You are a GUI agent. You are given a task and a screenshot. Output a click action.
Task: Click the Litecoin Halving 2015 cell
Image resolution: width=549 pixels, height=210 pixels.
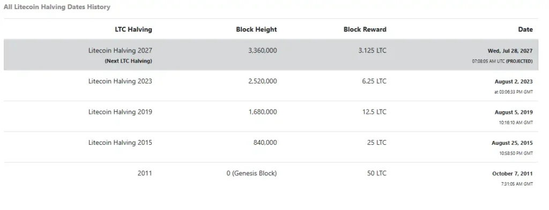(120, 143)
